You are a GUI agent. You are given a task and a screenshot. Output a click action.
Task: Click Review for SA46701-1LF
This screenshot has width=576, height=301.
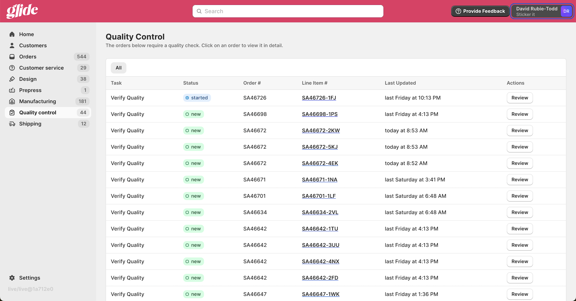pos(520,196)
